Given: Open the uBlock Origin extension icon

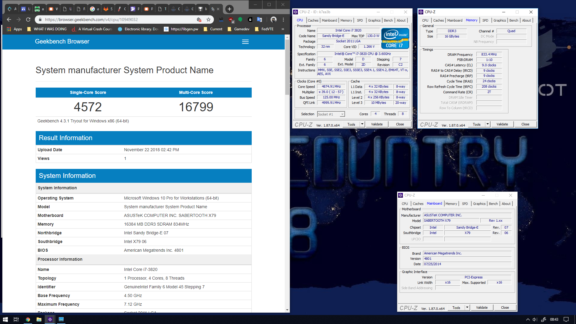Looking at the screenshot, I should coord(231,19).
